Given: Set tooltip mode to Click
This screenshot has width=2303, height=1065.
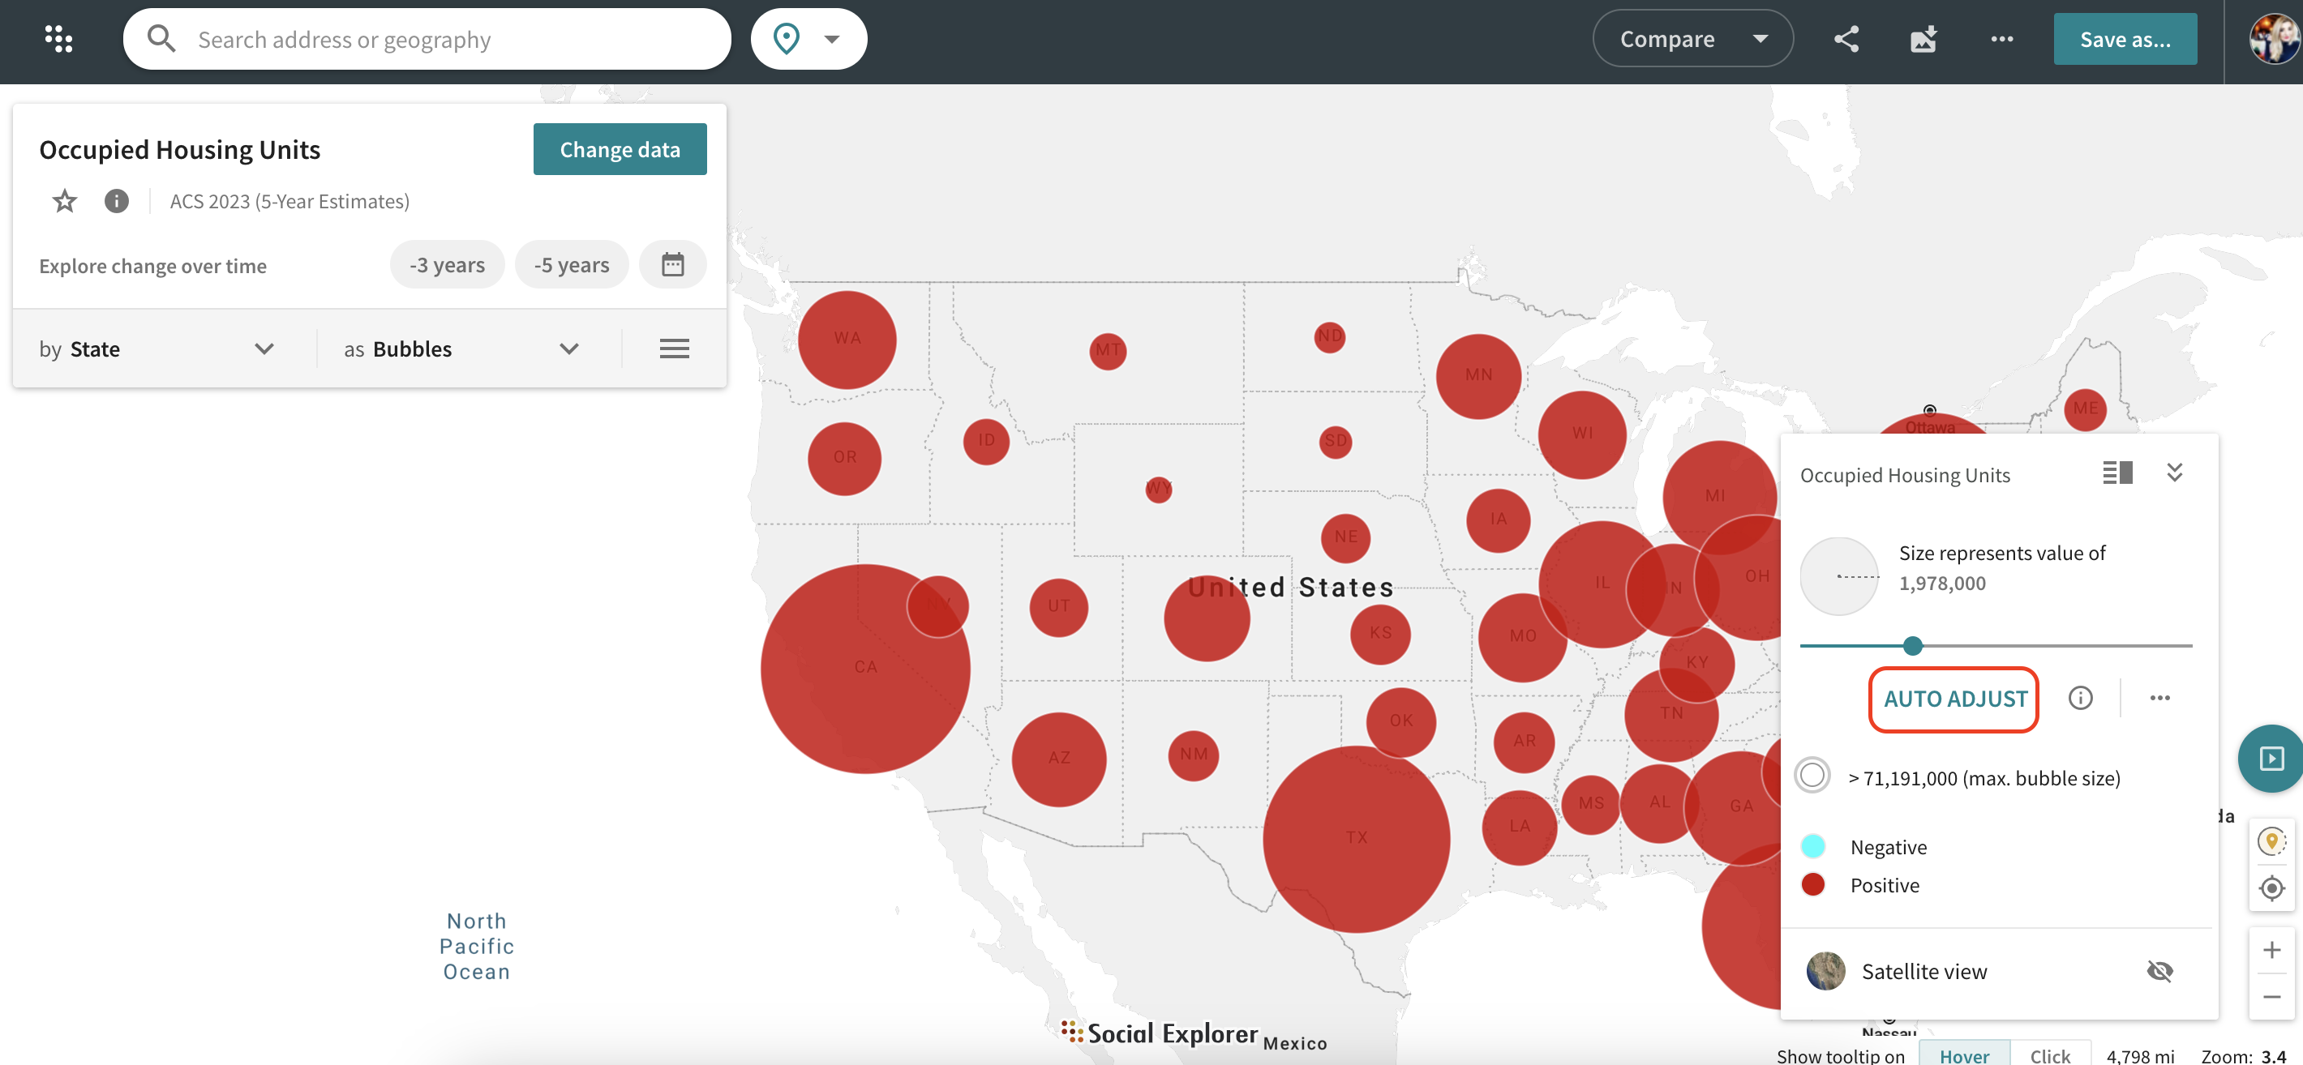Looking at the screenshot, I should tap(2049, 1055).
